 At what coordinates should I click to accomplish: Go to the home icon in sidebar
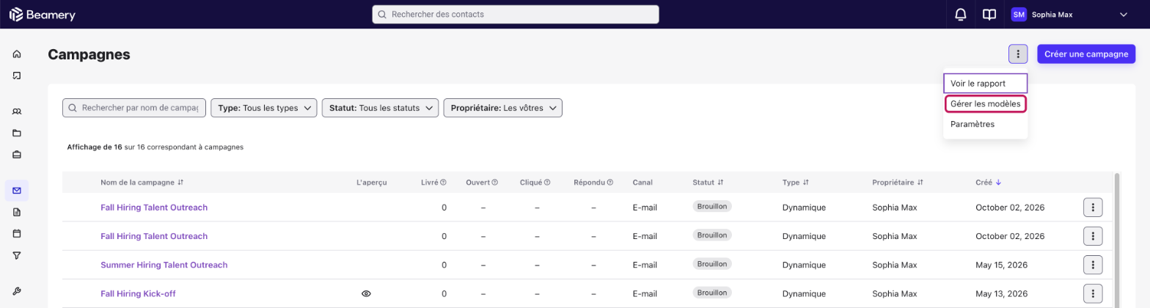tap(17, 54)
